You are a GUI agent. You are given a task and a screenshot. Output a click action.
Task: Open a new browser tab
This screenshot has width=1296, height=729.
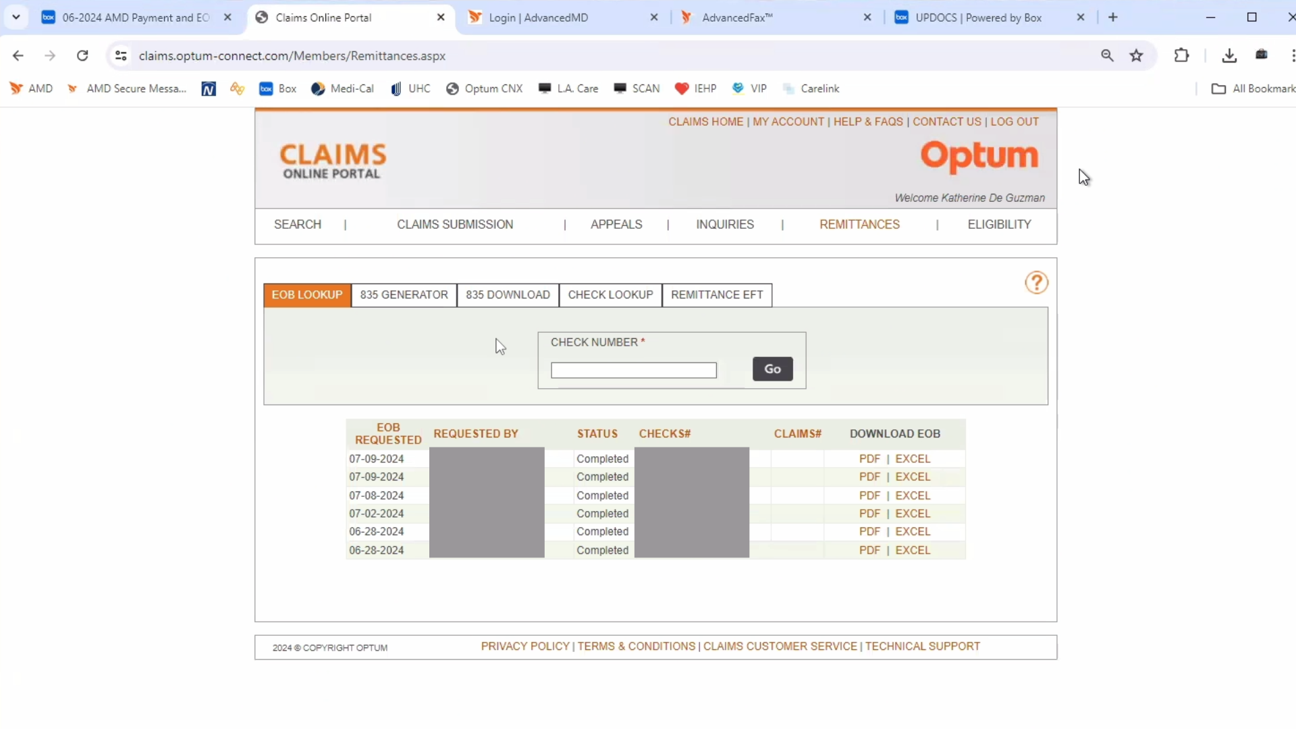coord(1113,18)
